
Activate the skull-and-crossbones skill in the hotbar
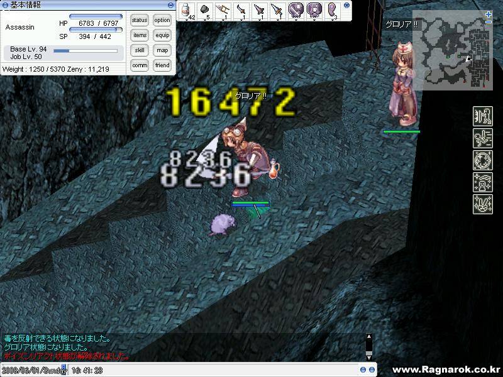pyautogui.click(x=314, y=10)
